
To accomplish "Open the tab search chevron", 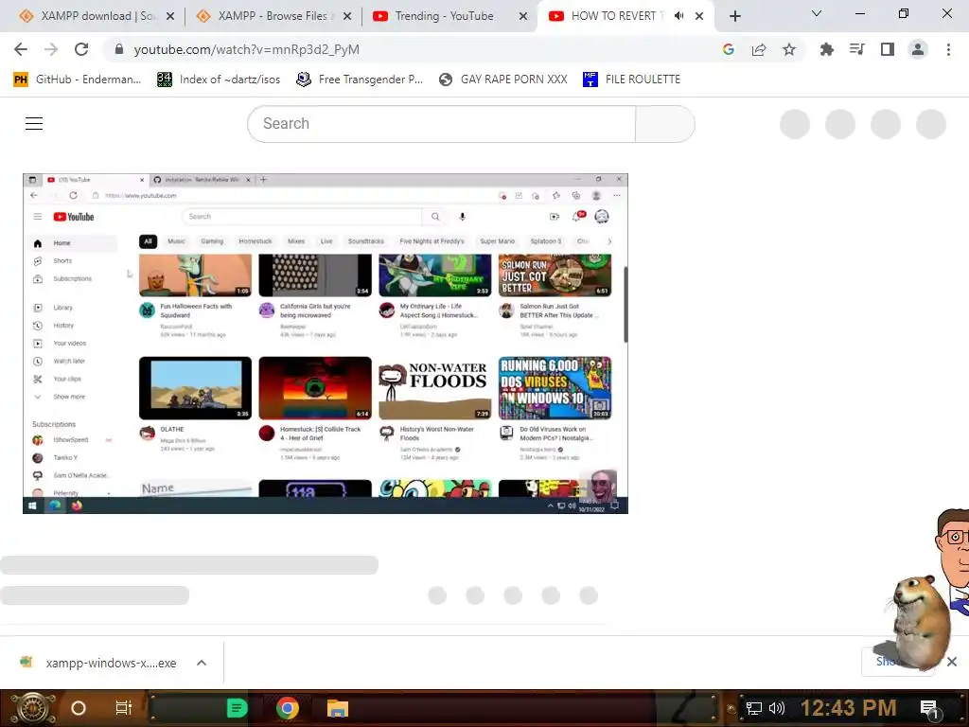I will click(x=817, y=13).
